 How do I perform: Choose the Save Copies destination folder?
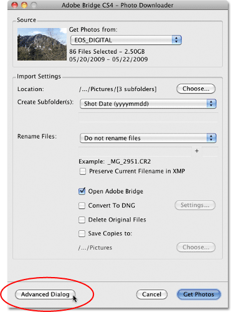coord(196,247)
